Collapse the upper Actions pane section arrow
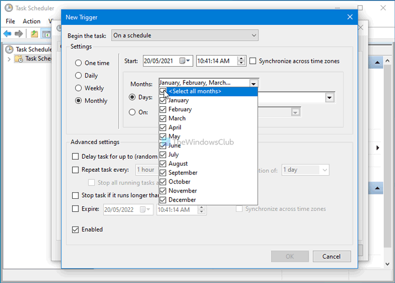 pyautogui.click(x=377, y=62)
